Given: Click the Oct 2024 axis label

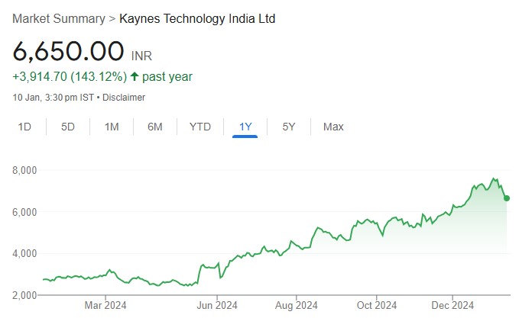Looking at the screenshot, I should click(x=376, y=305).
